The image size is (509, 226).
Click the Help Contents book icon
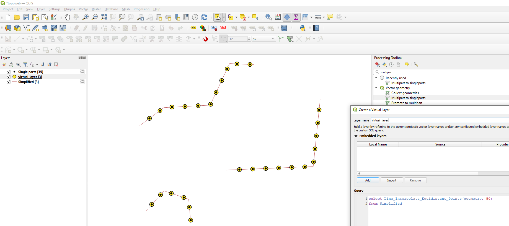tap(316, 28)
